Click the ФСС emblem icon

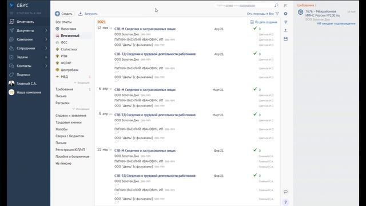click(x=57, y=42)
